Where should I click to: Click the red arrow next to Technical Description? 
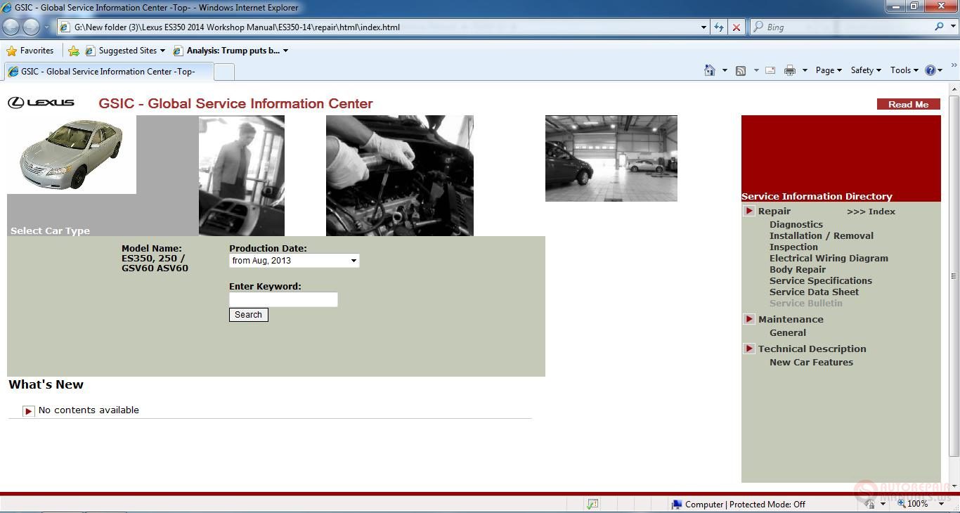(749, 349)
